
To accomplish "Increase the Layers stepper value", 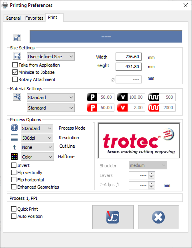I will 152,174.
